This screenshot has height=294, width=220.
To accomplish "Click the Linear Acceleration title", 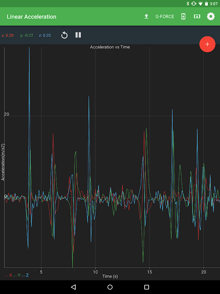I will (x=32, y=17).
